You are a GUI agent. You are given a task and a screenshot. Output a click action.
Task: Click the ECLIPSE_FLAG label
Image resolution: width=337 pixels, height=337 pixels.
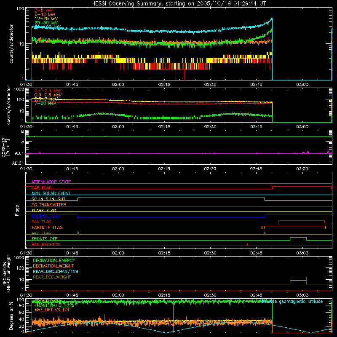click(x=46, y=216)
